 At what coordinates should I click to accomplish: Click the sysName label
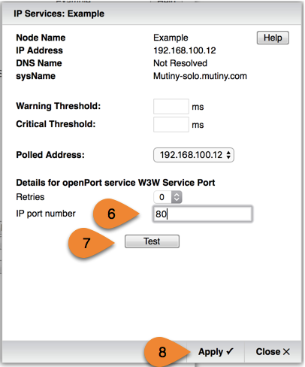point(36,76)
